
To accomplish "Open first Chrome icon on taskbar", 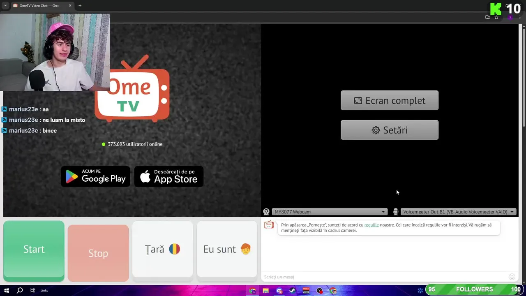I will coord(252,291).
